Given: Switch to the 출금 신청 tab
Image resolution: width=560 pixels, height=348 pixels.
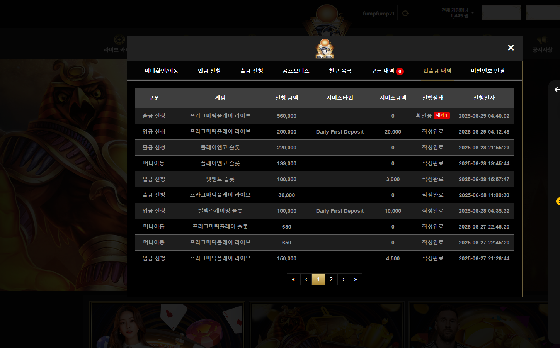Looking at the screenshot, I should (252, 71).
